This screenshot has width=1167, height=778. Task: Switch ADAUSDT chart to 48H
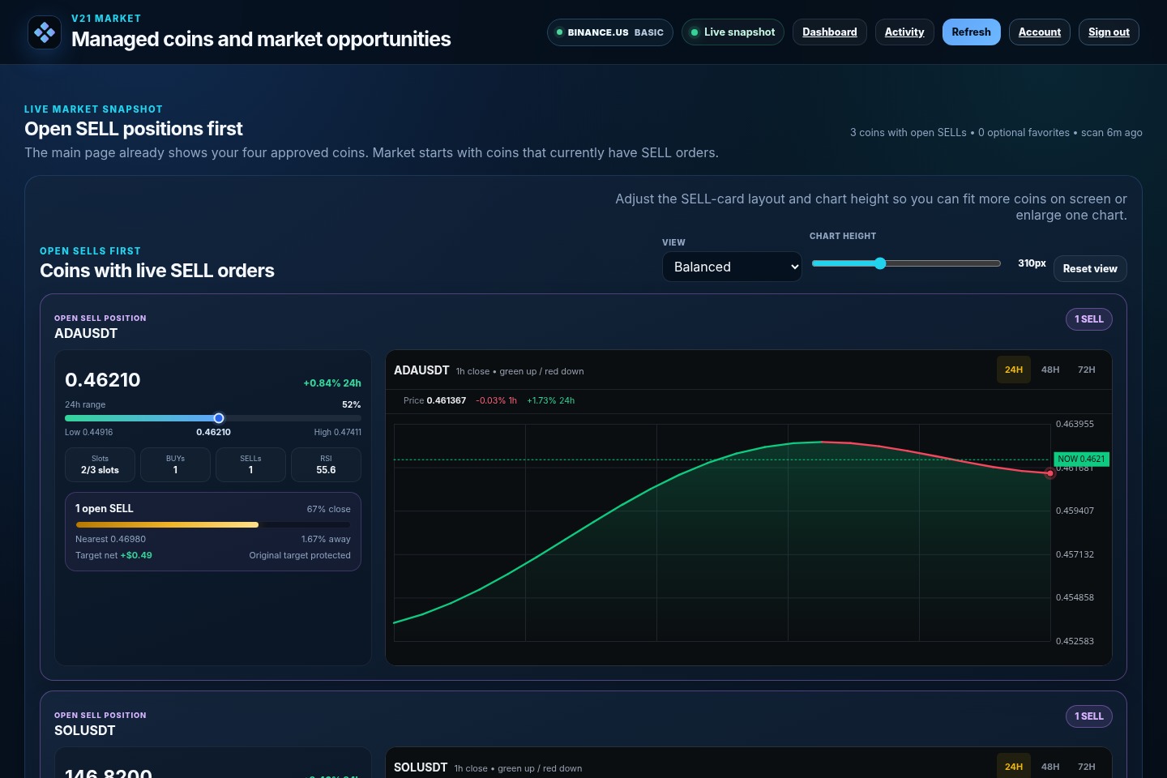click(x=1050, y=370)
